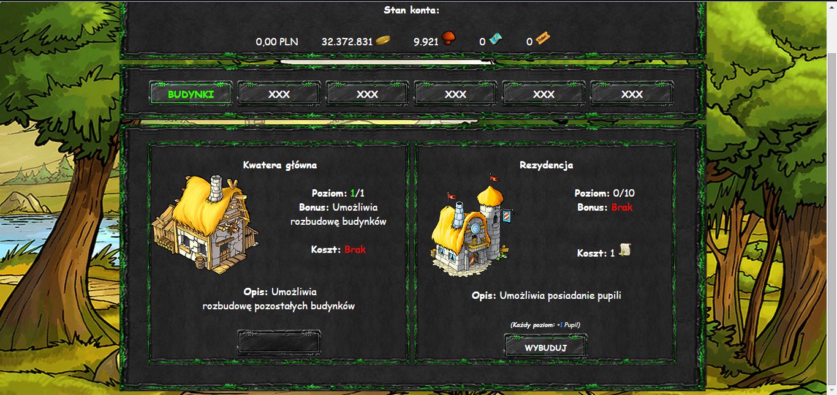Click Bonus: Brak in Rezydencja card
This screenshot has height=395, width=837.
605,207
